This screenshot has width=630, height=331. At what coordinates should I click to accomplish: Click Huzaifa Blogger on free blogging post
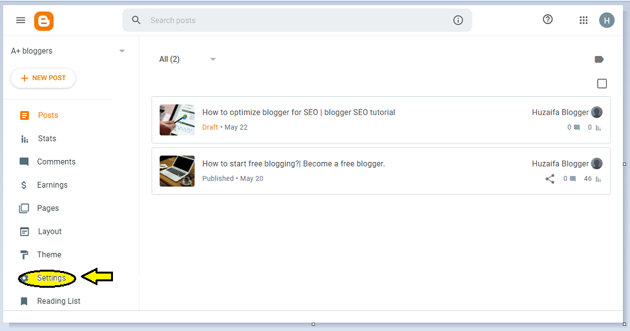click(560, 164)
